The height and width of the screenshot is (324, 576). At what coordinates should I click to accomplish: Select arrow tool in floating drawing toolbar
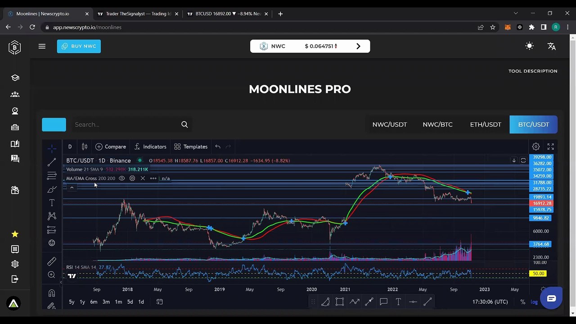click(x=369, y=302)
